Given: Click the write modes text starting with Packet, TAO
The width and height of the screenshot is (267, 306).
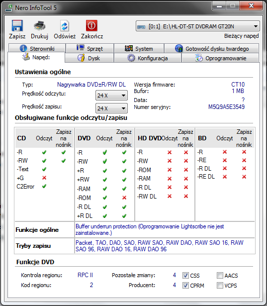Looking at the screenshot, I should 159,246.
